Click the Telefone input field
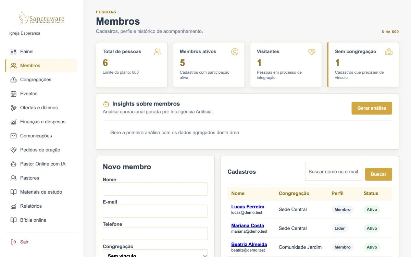411x257 pixels. (x=155, y=234)
